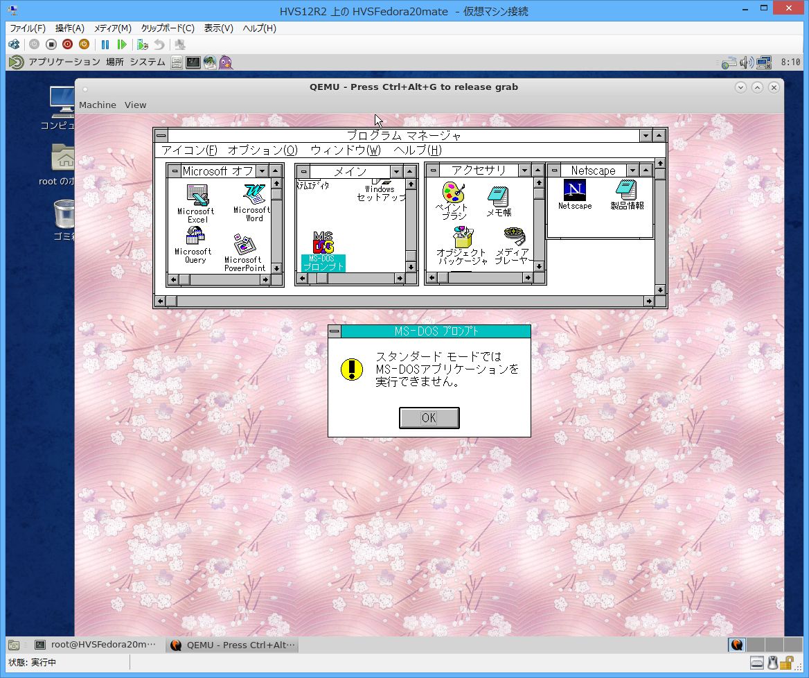Viewport: 809px width, 678px height.
Task: Select the ペイントブラシ icon
Action: tap(453, 201)
